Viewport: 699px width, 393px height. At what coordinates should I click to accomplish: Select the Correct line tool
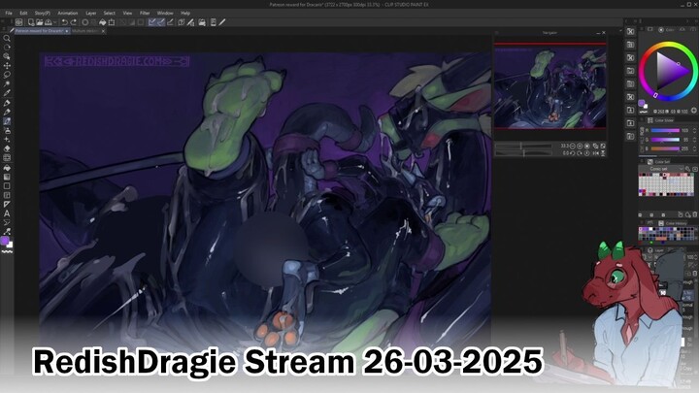pos(7,231)
